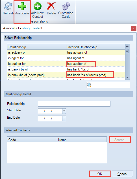Select the 'is agent for' row
Screen dimensions: 137x179
[x=66, y=58]
